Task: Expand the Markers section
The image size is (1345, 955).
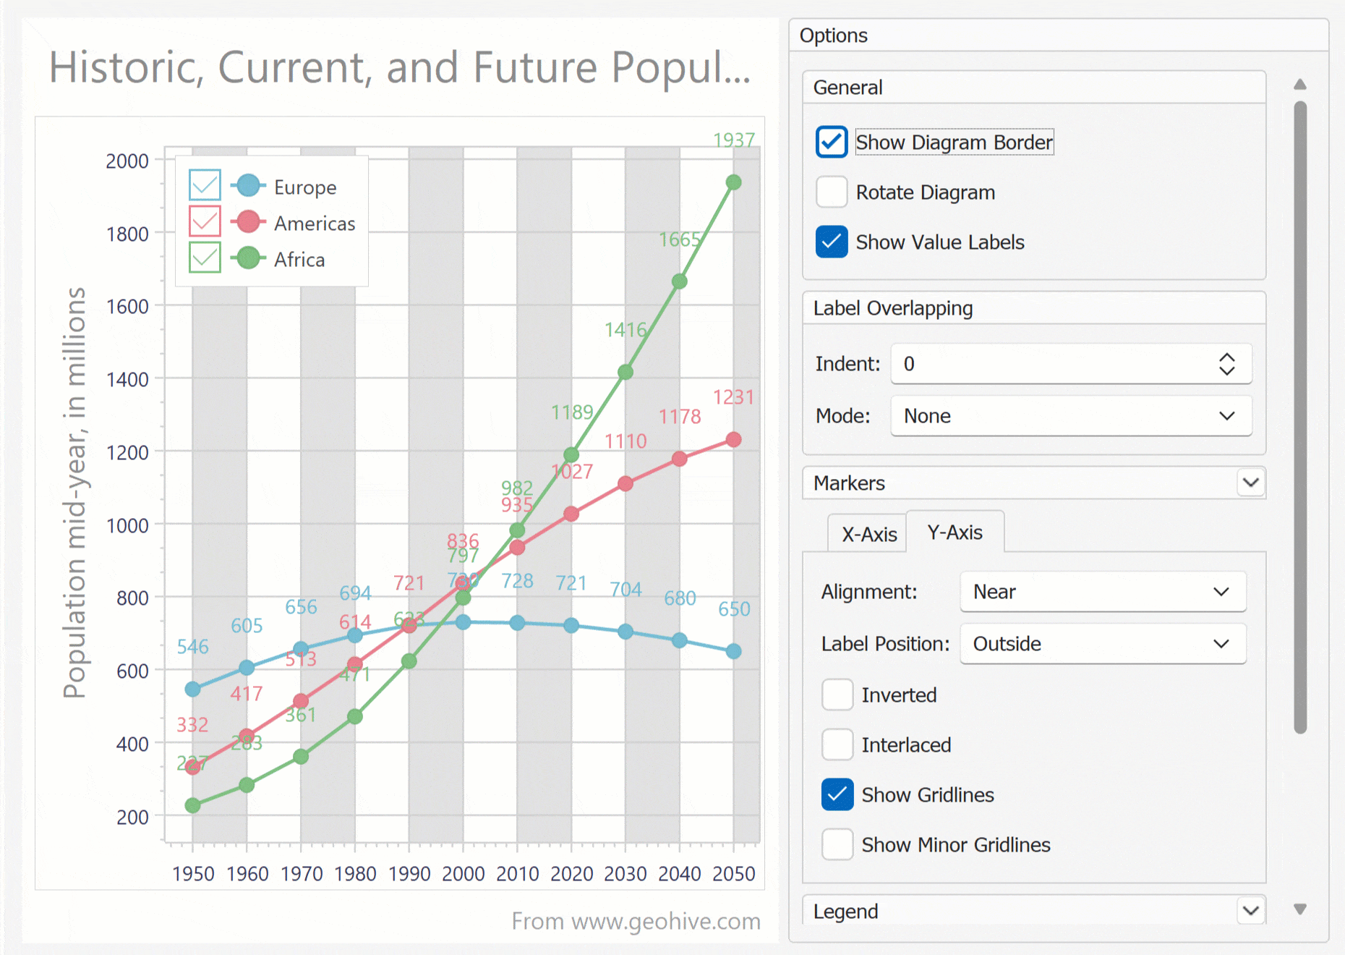Action: [x=1251, y=483]
